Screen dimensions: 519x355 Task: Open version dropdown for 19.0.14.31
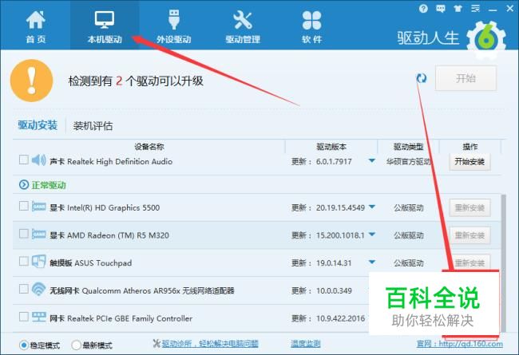tap(372, 262)
